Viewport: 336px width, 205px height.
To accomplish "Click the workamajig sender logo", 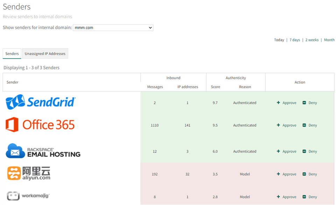I will point(28,196).
